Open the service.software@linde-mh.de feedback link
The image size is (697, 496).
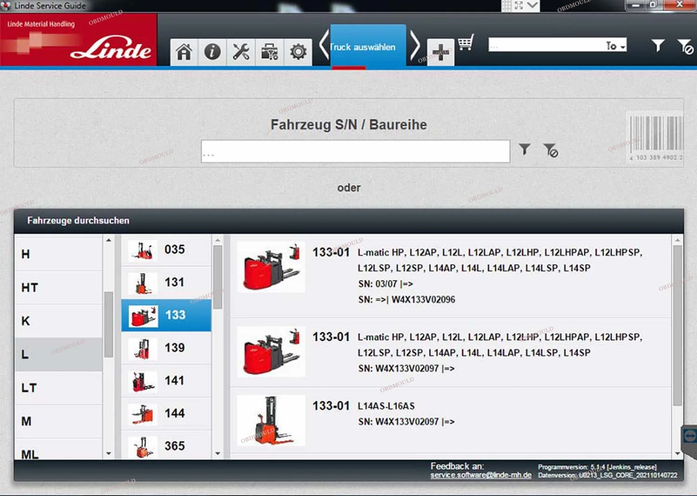click(481, 475)
